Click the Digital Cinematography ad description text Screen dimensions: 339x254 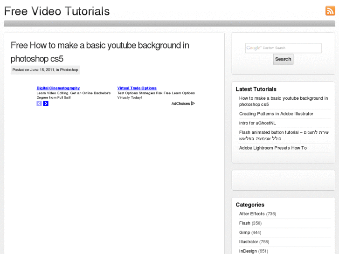74,95
